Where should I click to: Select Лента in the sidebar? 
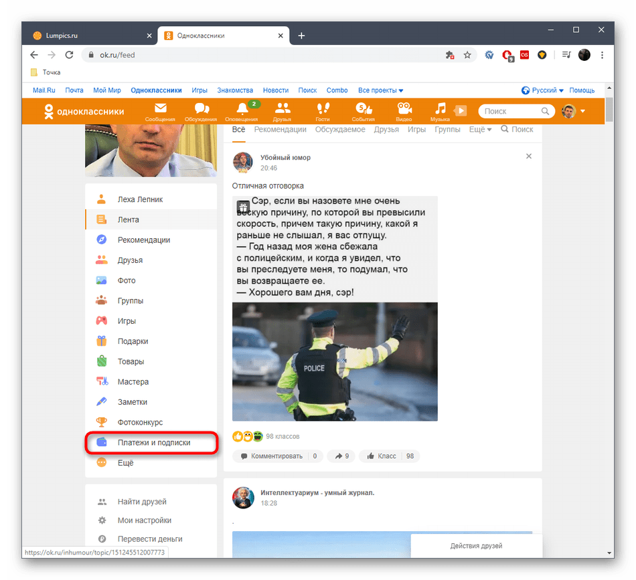[151, 219]
